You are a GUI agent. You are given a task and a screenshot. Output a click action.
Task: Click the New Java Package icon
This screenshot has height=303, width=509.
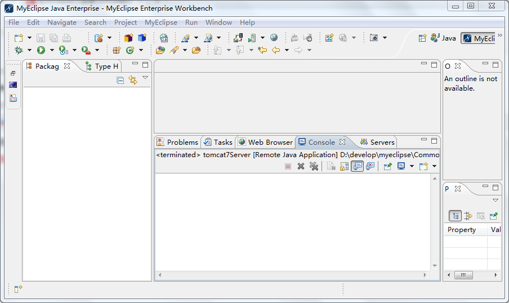tap(117, 50)
